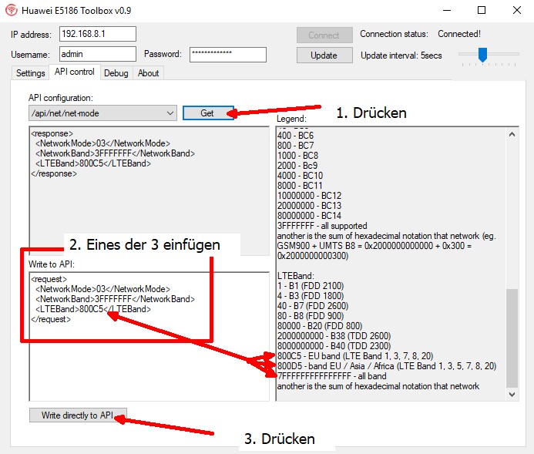Screen dimensions: 534x454
Task: Click legend line '80 - B8 (FDD 900)'
Action: [311, 316]
